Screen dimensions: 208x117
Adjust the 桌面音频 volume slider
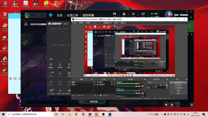(x=127, y=86)
